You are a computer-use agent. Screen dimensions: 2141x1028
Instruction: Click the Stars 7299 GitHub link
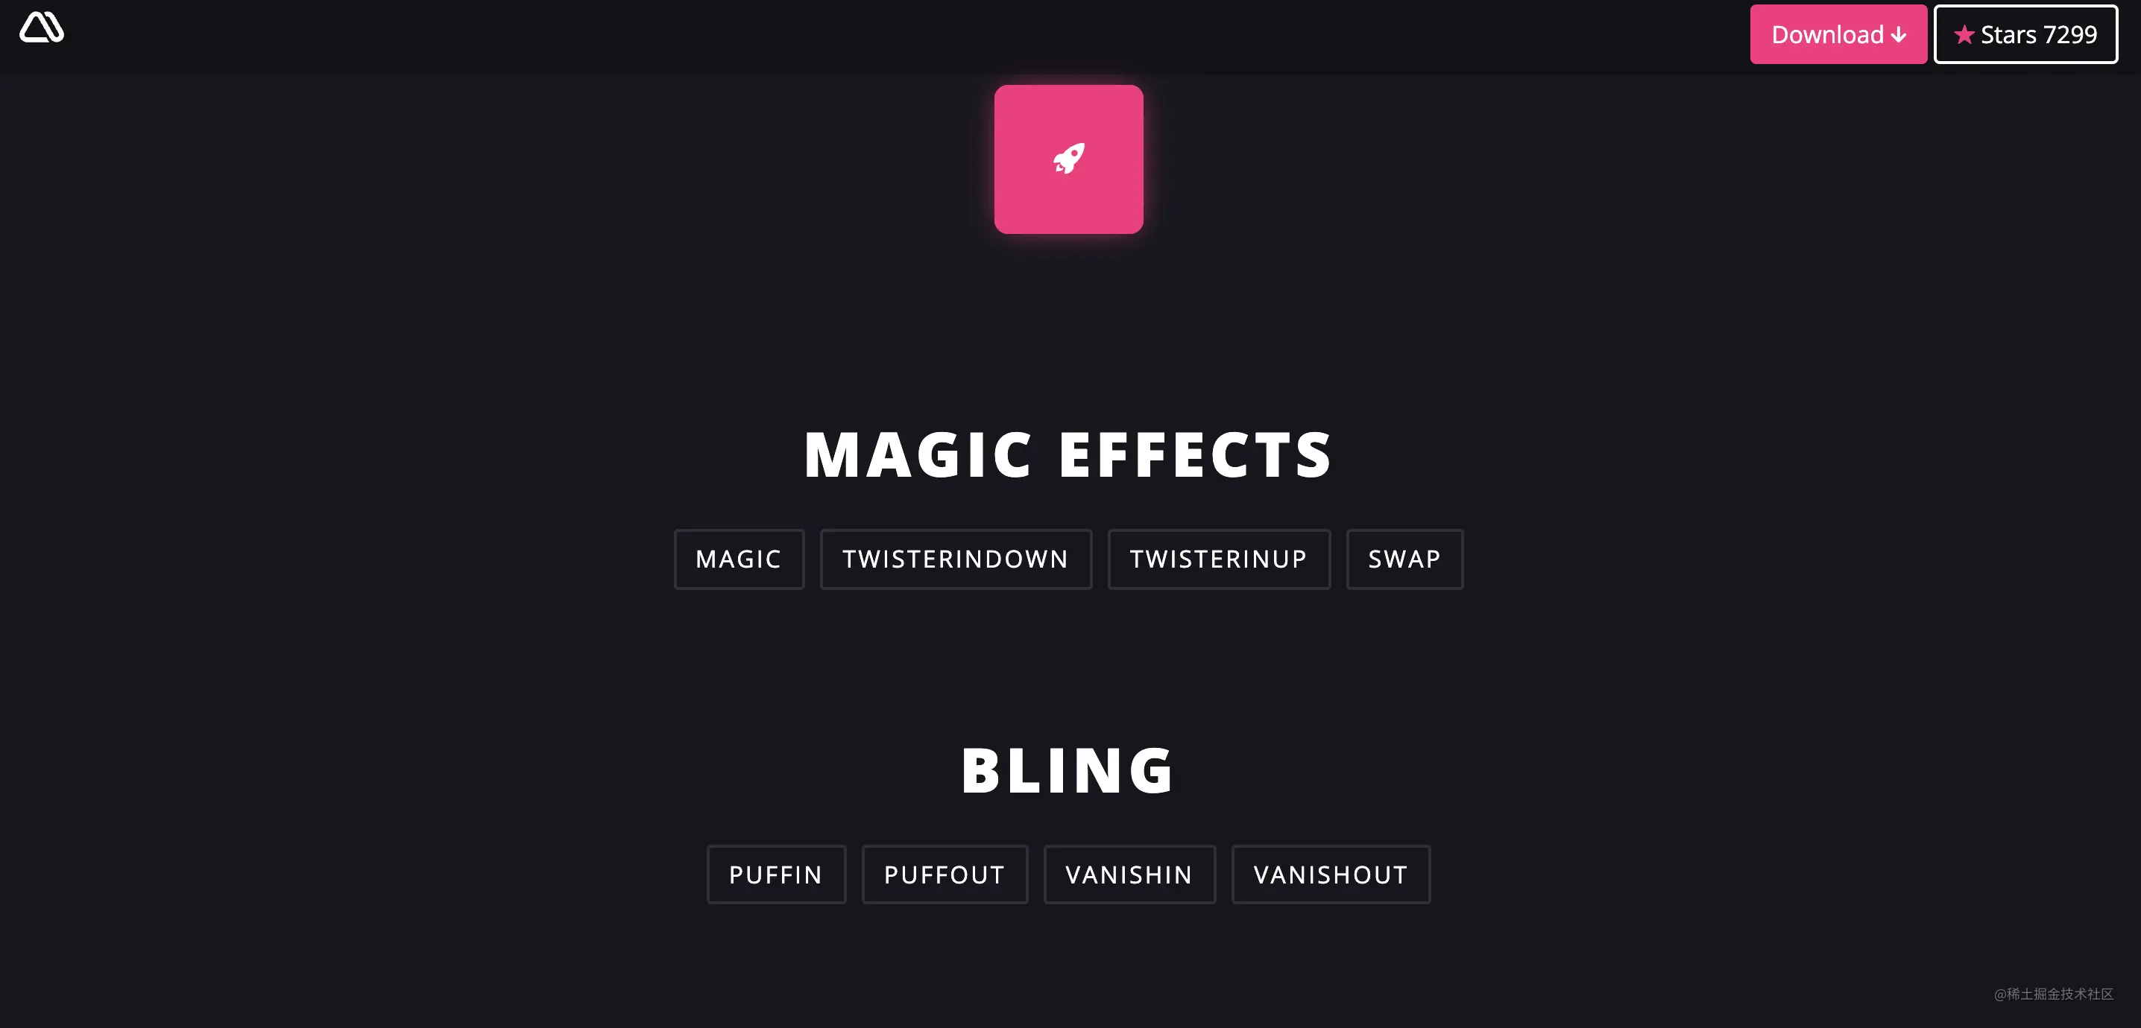2026,34
